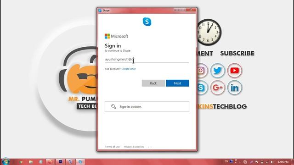Open the Photoshop icon on the taskbar
Image resolution: width=294 pixels, height=165 pixels.
pyautogui.click(x=60, y=162)
